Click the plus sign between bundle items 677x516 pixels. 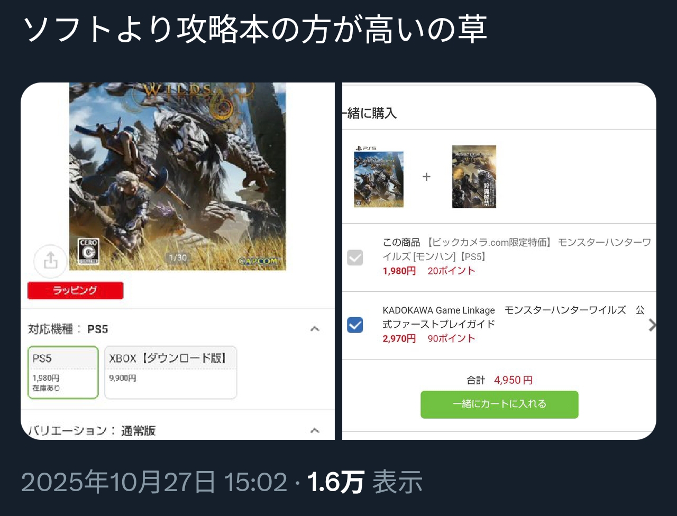click(x=426, y=177)
